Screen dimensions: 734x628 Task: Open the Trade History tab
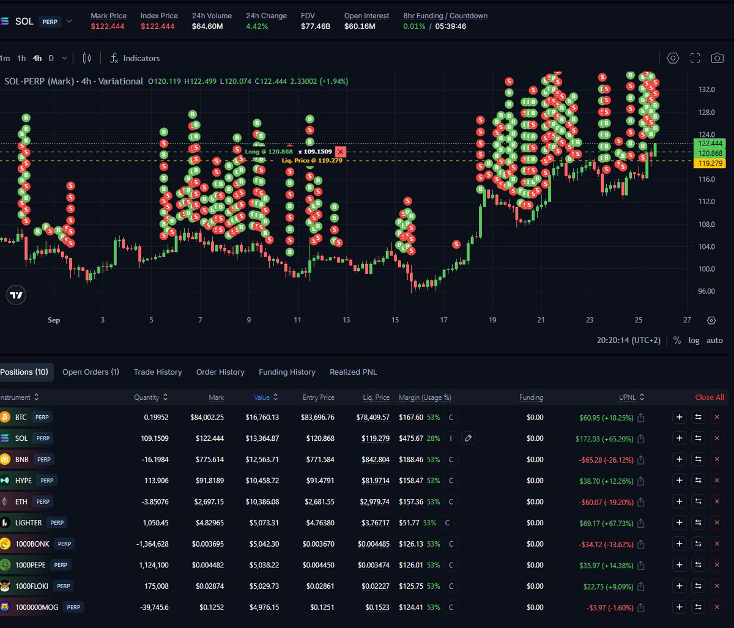[158, 372]
